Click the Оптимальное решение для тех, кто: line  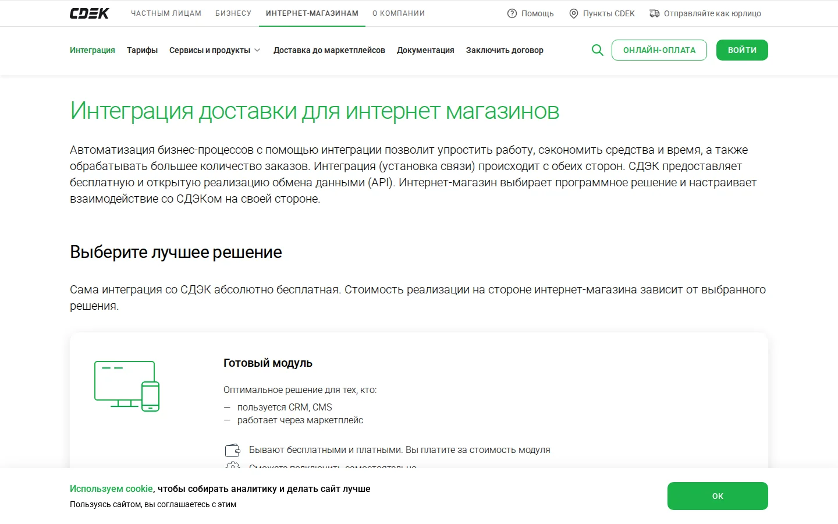click(300, 390)
